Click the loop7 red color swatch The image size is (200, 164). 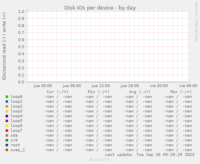pos(7,131)
